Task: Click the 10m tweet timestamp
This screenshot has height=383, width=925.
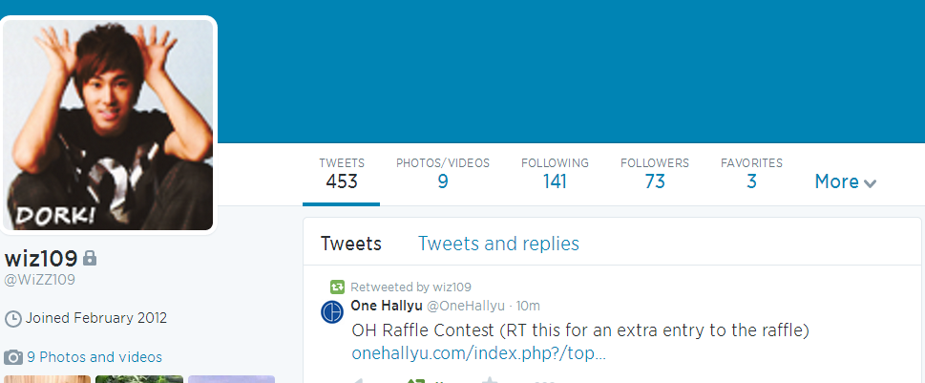Action: click(528, 306)
